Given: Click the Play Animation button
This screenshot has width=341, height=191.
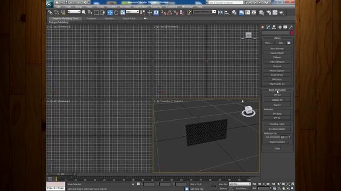Looking at the screenshot, I should pos(264,184).
